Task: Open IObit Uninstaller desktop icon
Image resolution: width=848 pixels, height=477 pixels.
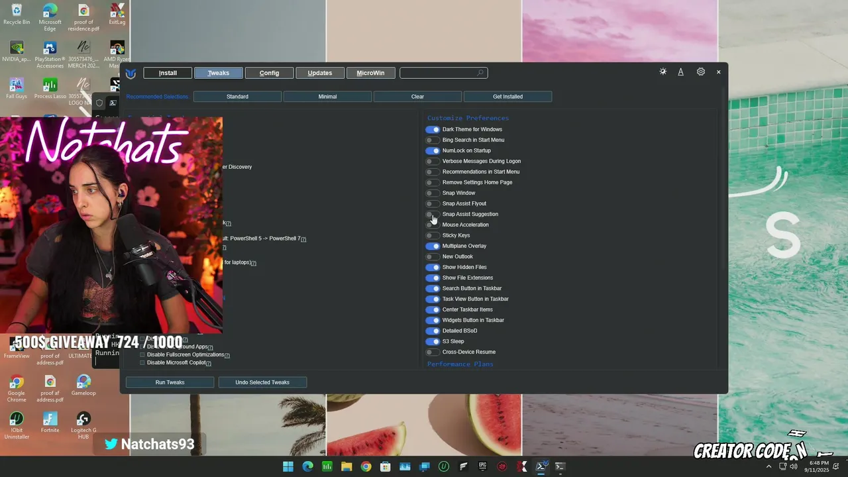Action: tap(17, 426)
